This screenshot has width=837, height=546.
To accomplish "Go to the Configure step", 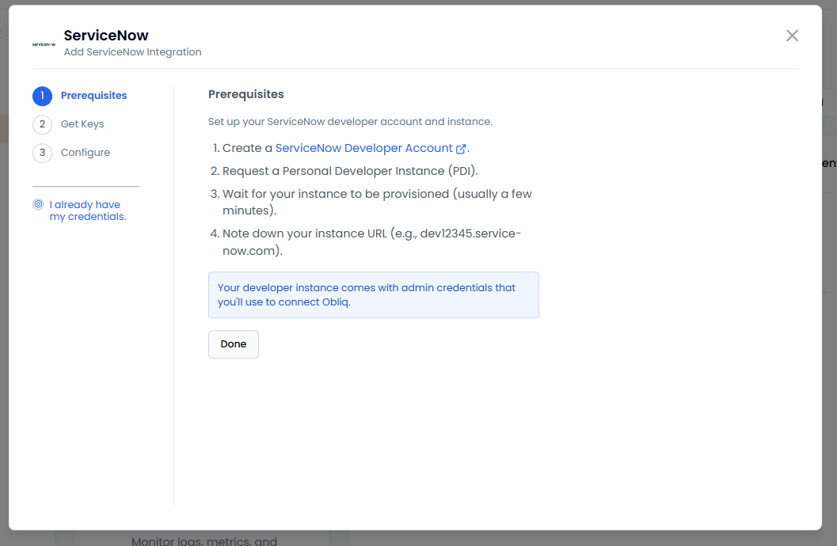I will click(x=86, y=153).
